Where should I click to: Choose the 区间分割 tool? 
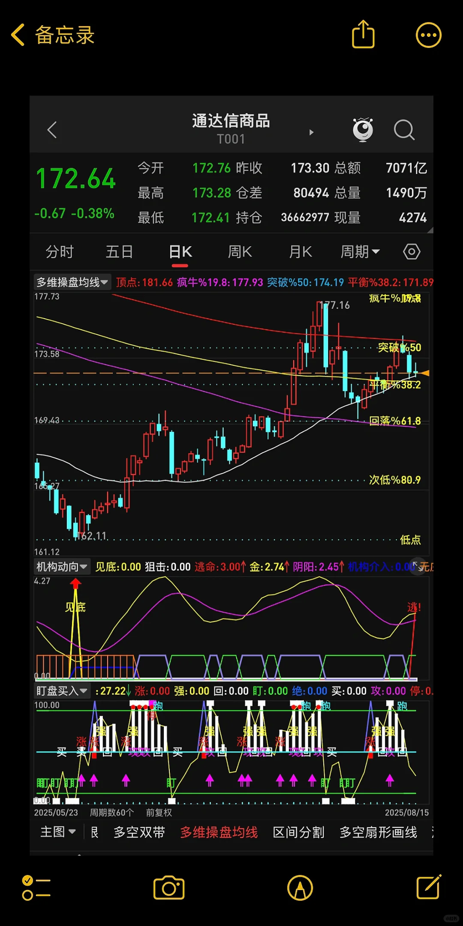299,832
